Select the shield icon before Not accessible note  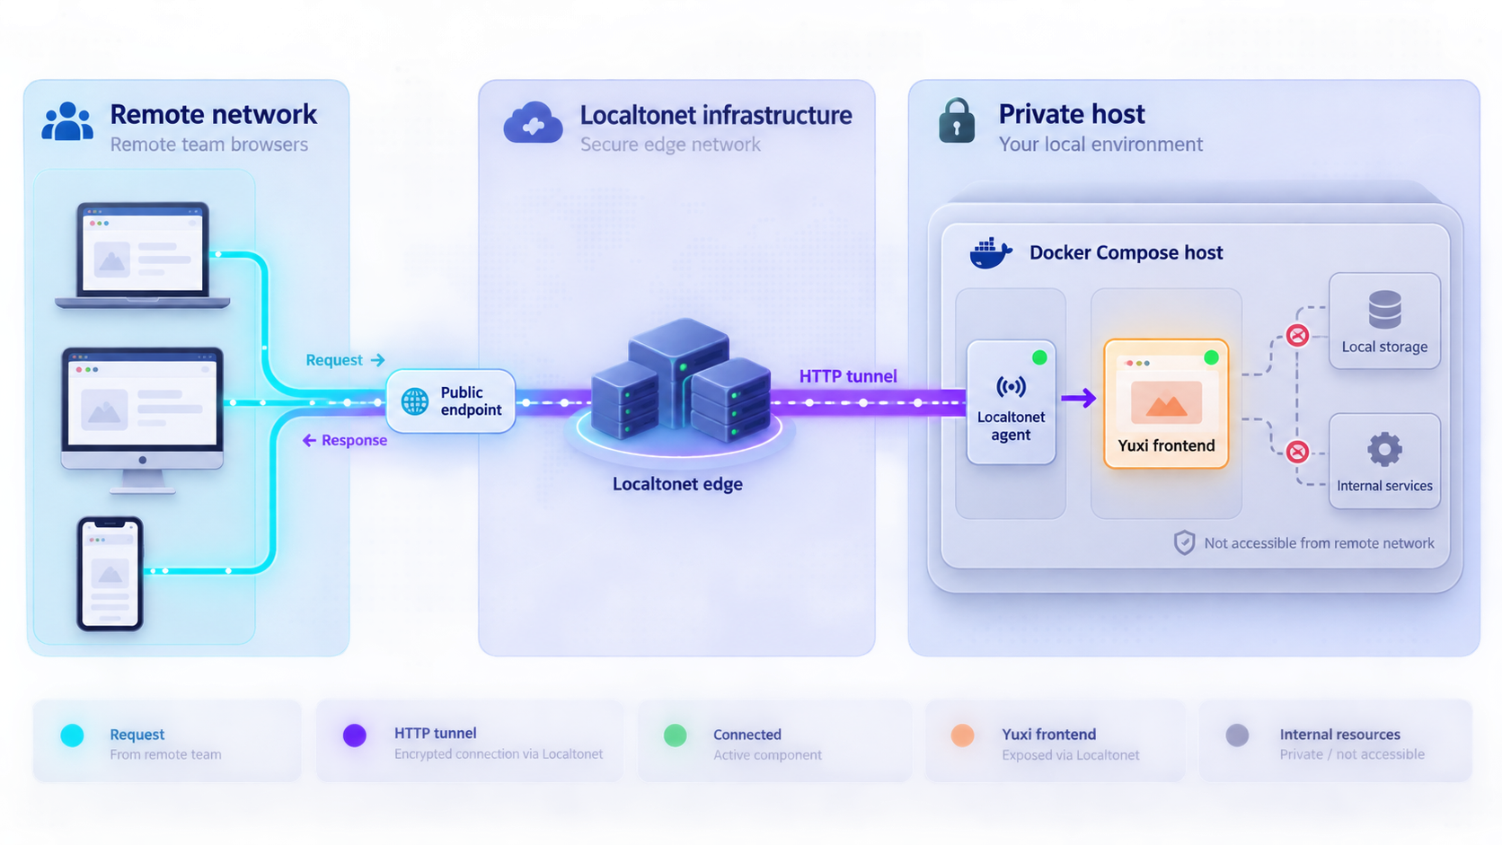(1185, 542)
